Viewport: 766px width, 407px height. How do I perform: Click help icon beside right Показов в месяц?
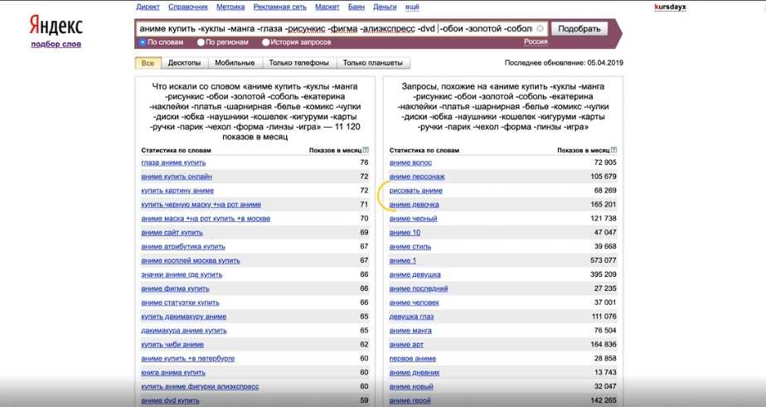[614, 150]
